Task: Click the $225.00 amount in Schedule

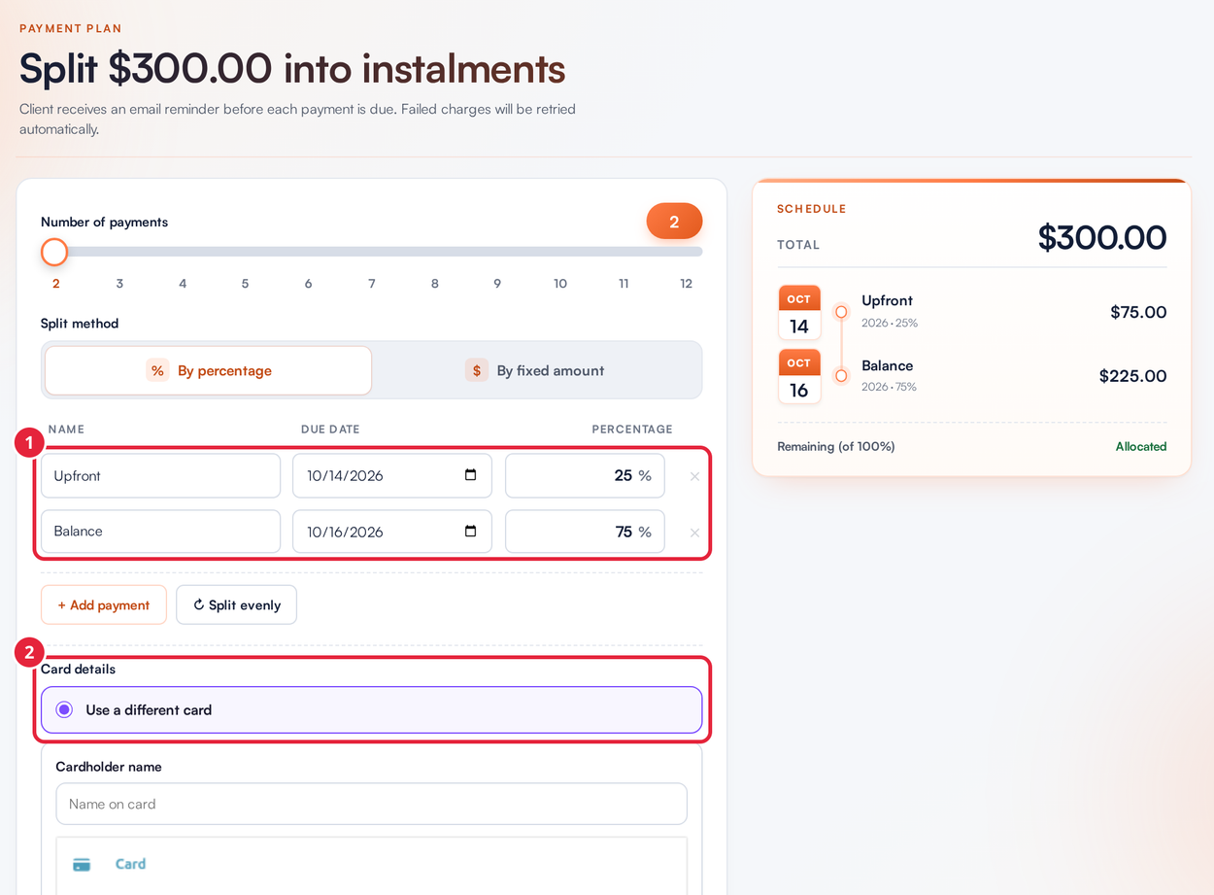Action: [1132, 376]
